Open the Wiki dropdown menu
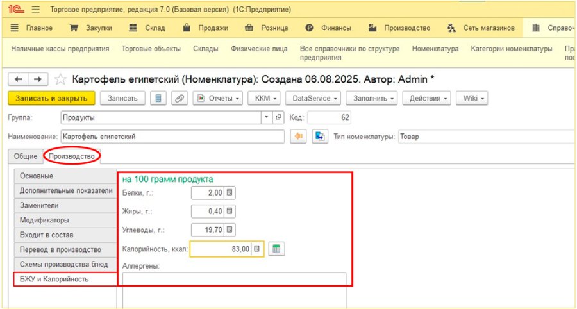This screenshot has height=309, width=577. coord(472,98)
